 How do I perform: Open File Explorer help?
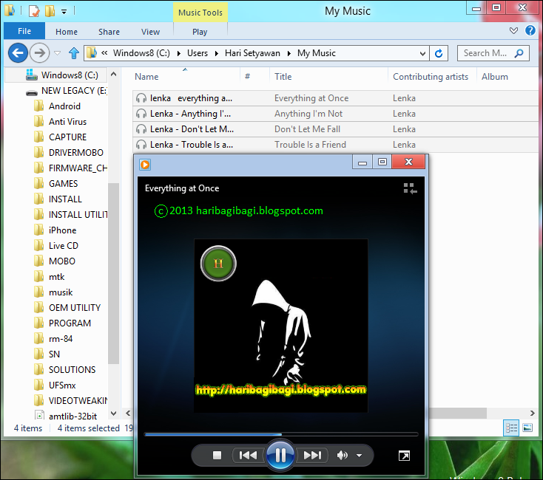530,31
